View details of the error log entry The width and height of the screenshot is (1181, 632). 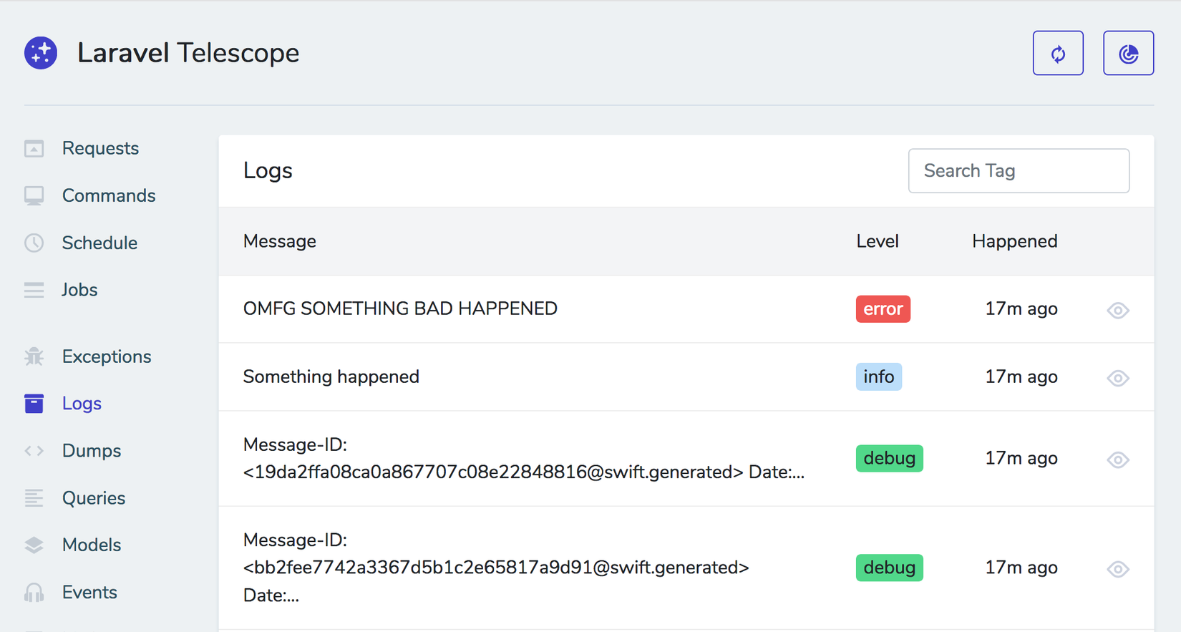pos(1117,310)
